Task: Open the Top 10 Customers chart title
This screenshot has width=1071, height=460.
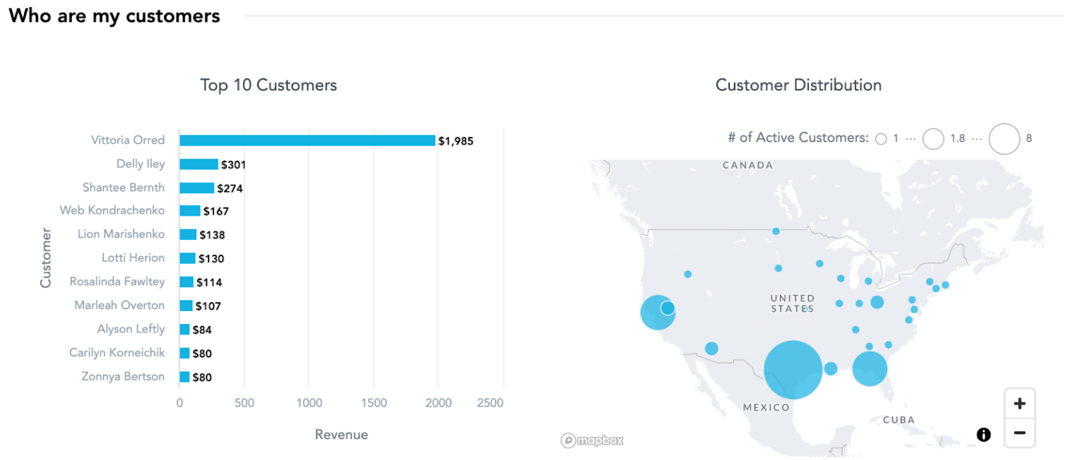Action: coord(268,85)
